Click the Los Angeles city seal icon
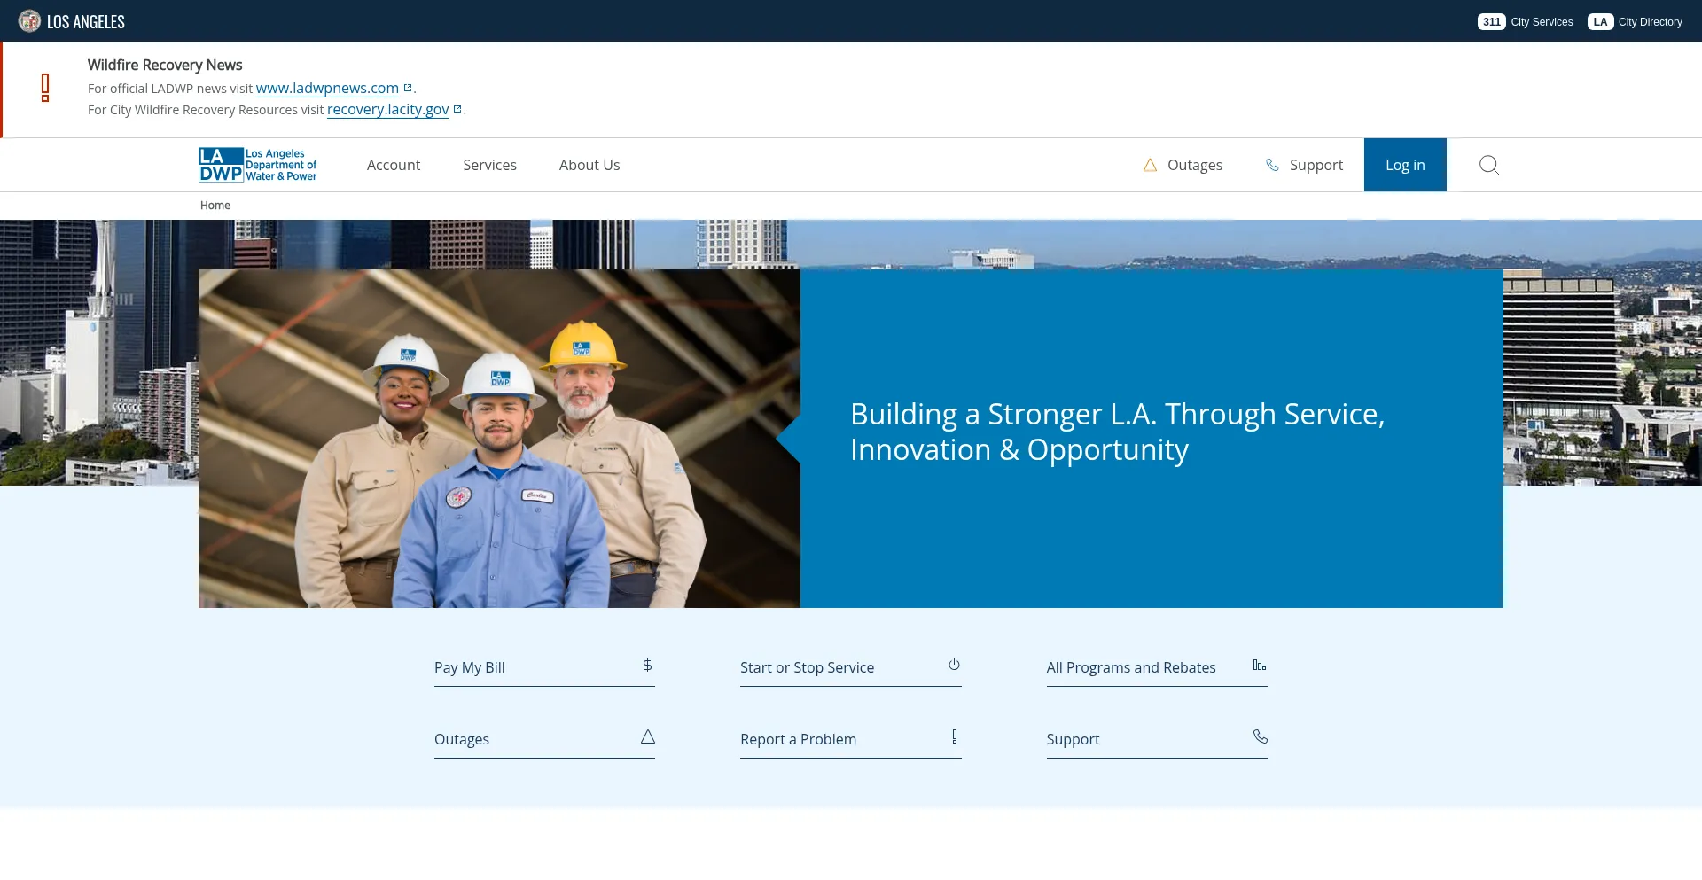 click(x=29, y=21)
